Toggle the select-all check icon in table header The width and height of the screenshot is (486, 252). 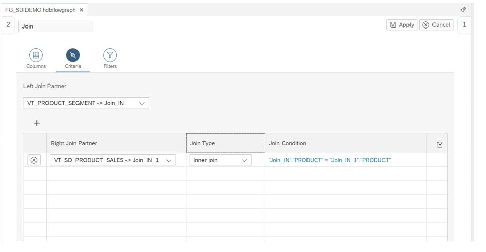coord(439,144)
